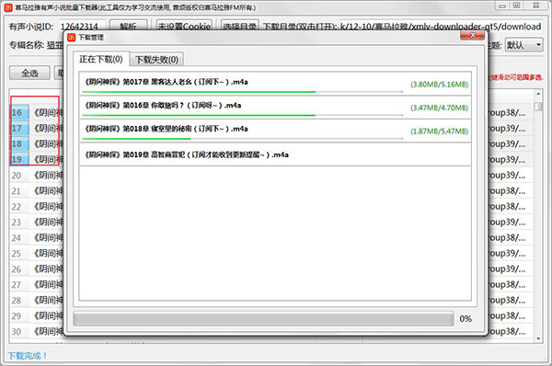Select the 第018章 download entry
The width and height of the screenshot is (552, 366).
[275, 131]
